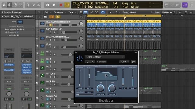
Task: Open Freeze Mode Pre Fader dropdown
Action: click(x=25, y=29)
